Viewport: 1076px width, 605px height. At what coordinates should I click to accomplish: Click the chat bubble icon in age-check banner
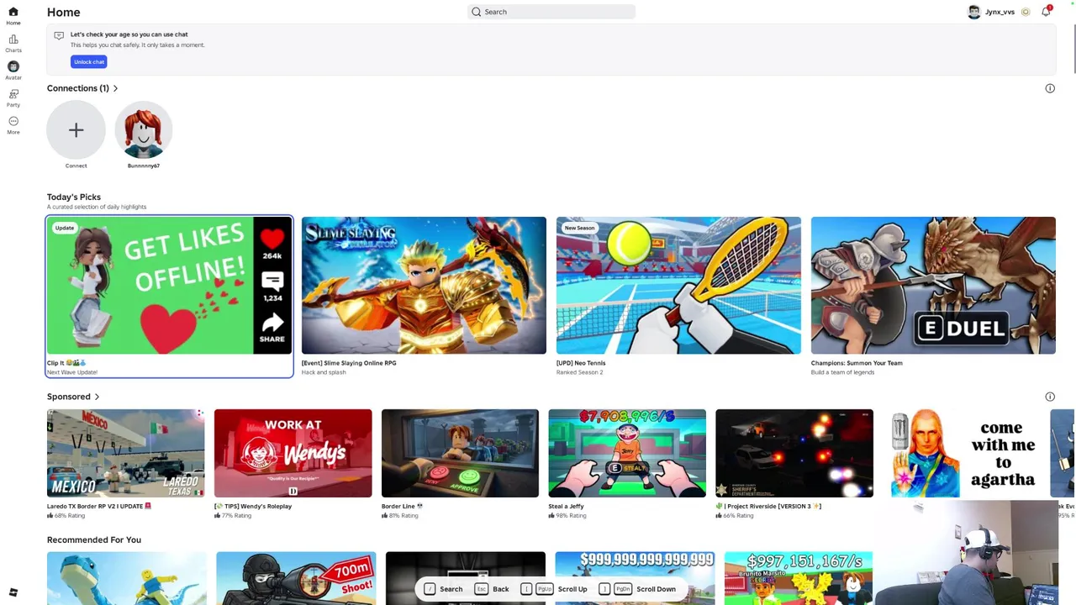point(59,35)
